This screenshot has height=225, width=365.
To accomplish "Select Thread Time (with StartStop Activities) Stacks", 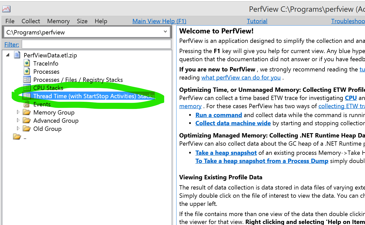I will (94, 96).
